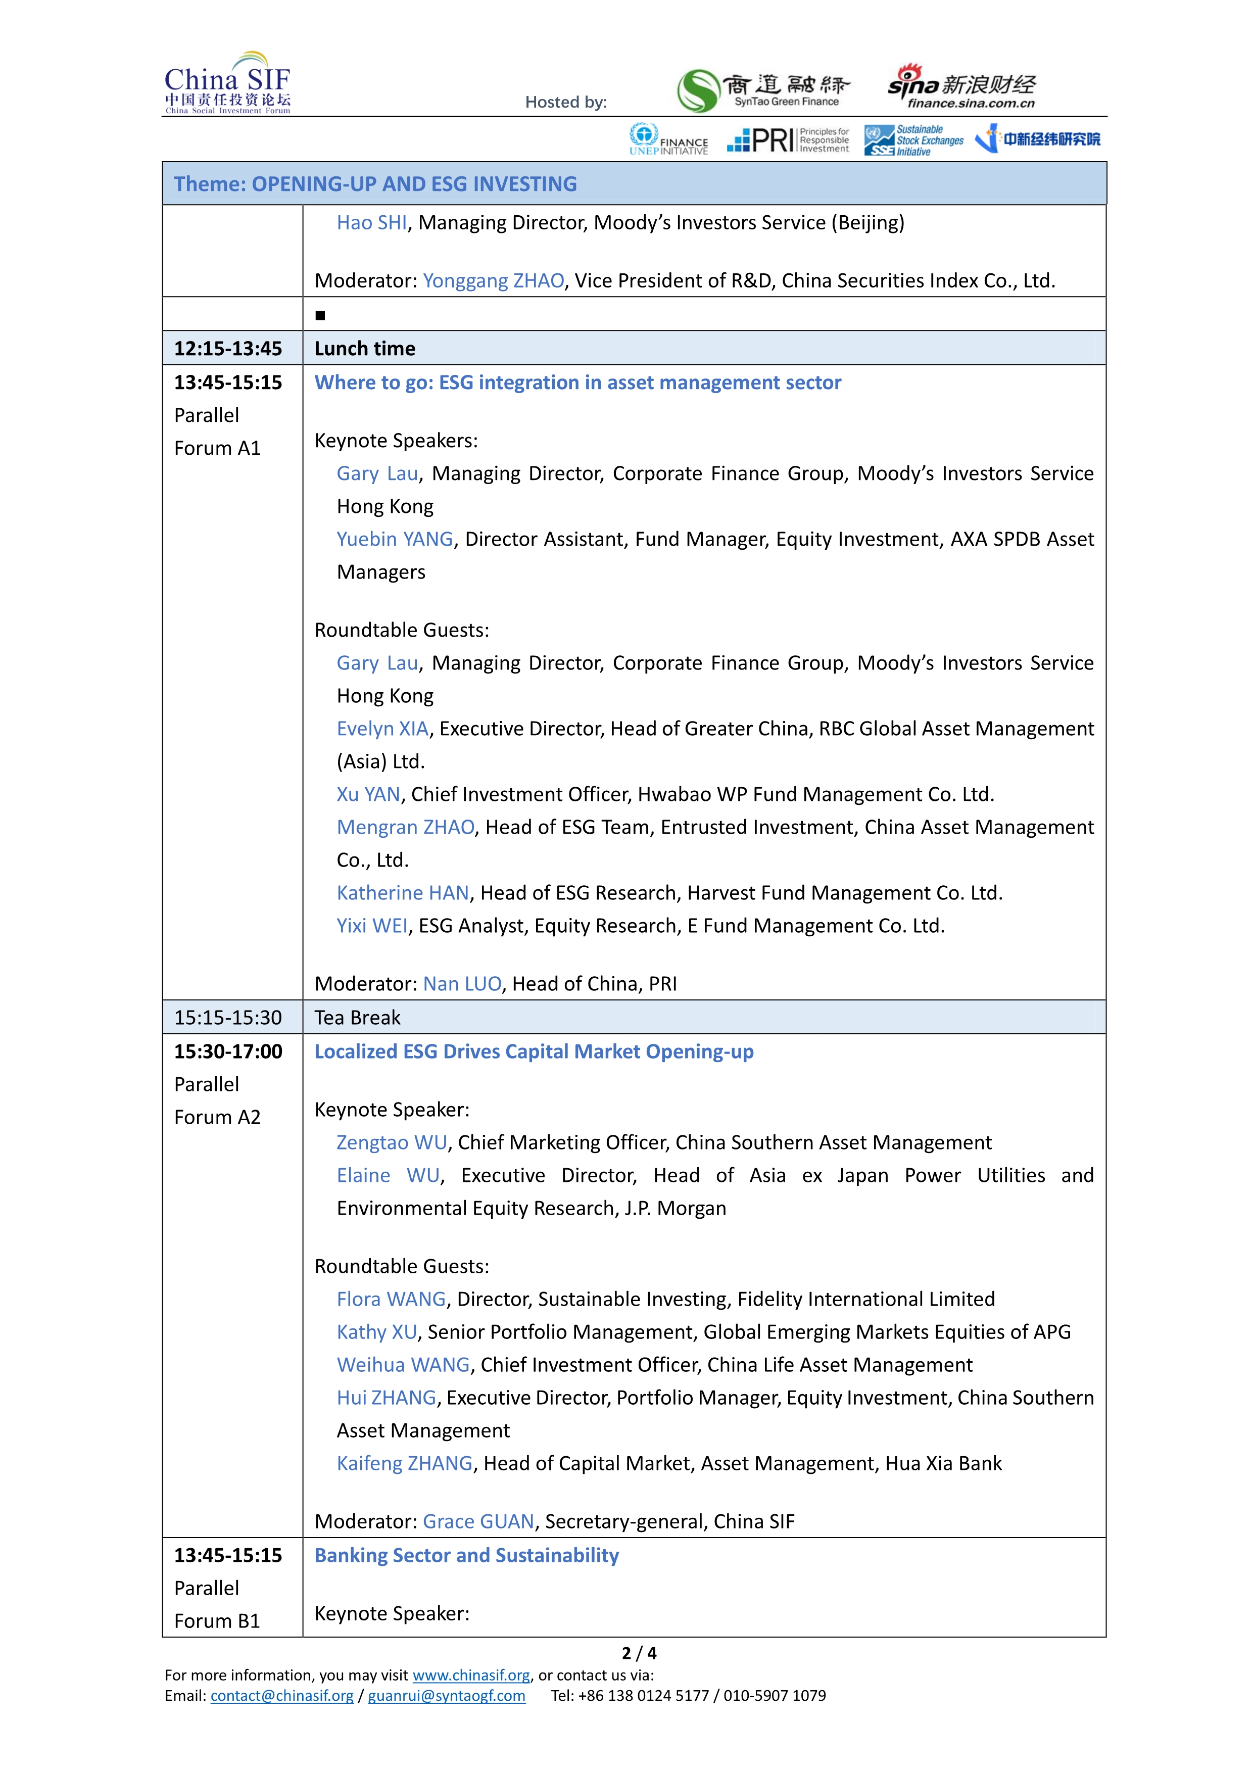Click the 'Banking Sector and Sustainability' title
This screenshot has height=1772, width=1253.
[x=466, y=1556]
